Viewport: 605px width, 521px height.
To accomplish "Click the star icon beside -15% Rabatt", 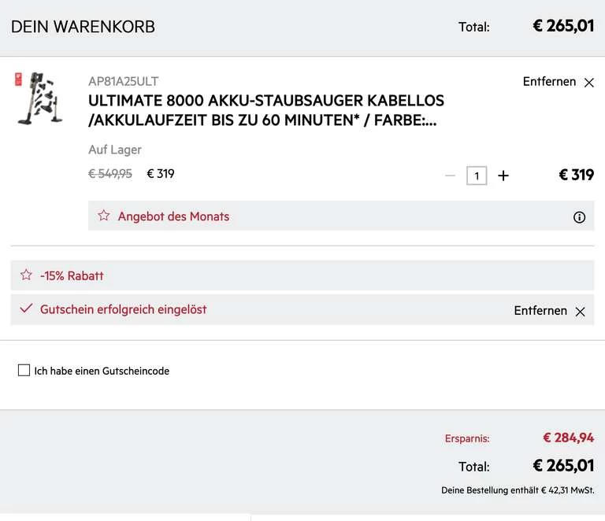I will click(26, 275).
